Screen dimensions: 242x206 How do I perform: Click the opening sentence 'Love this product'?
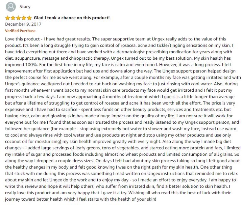pyautogui.click(x=22, y=39)
